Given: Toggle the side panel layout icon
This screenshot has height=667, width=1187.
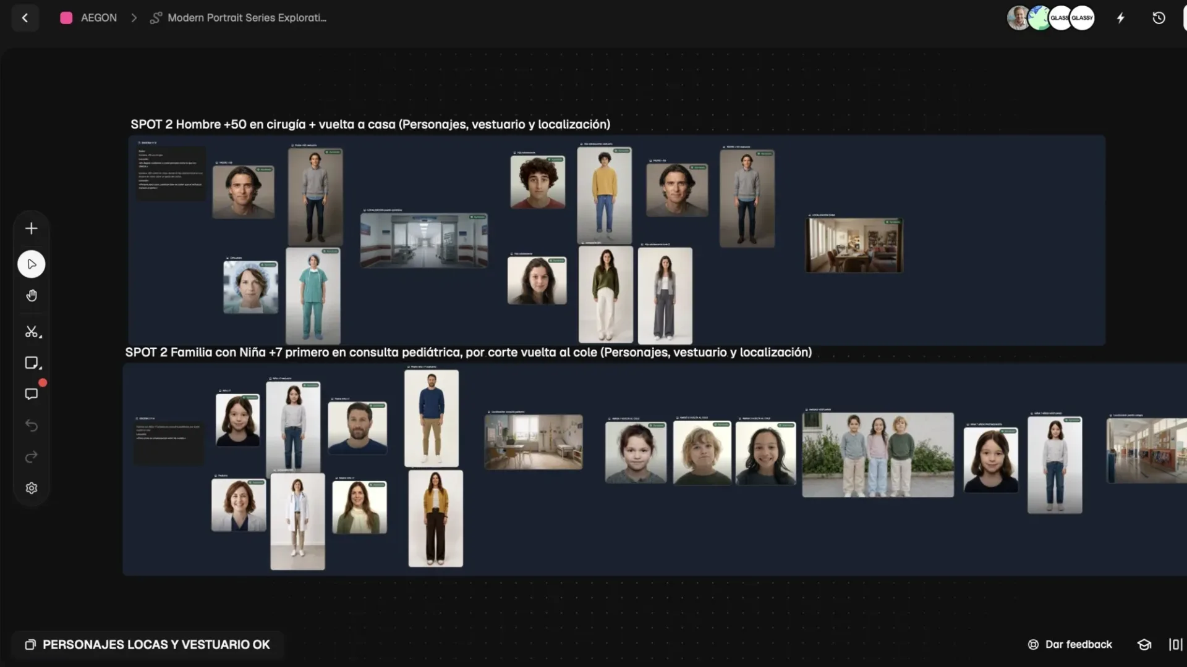Looking at the screenshot, I should point(1175,644).
